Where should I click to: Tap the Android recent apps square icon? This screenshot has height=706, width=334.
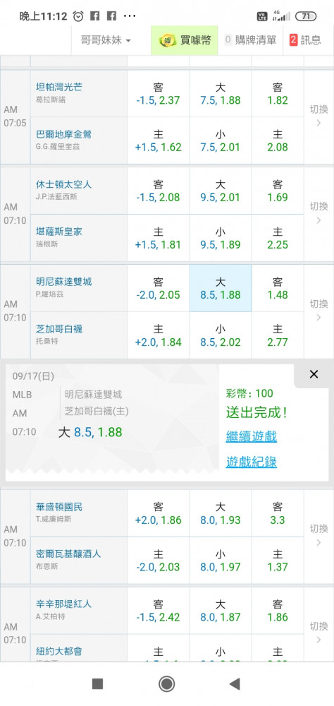[x=97, y=684]
